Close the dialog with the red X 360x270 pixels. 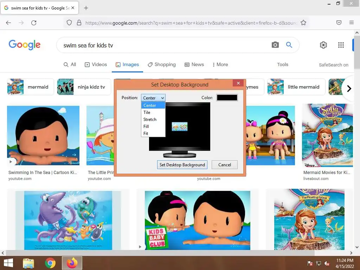click(238, 83)
